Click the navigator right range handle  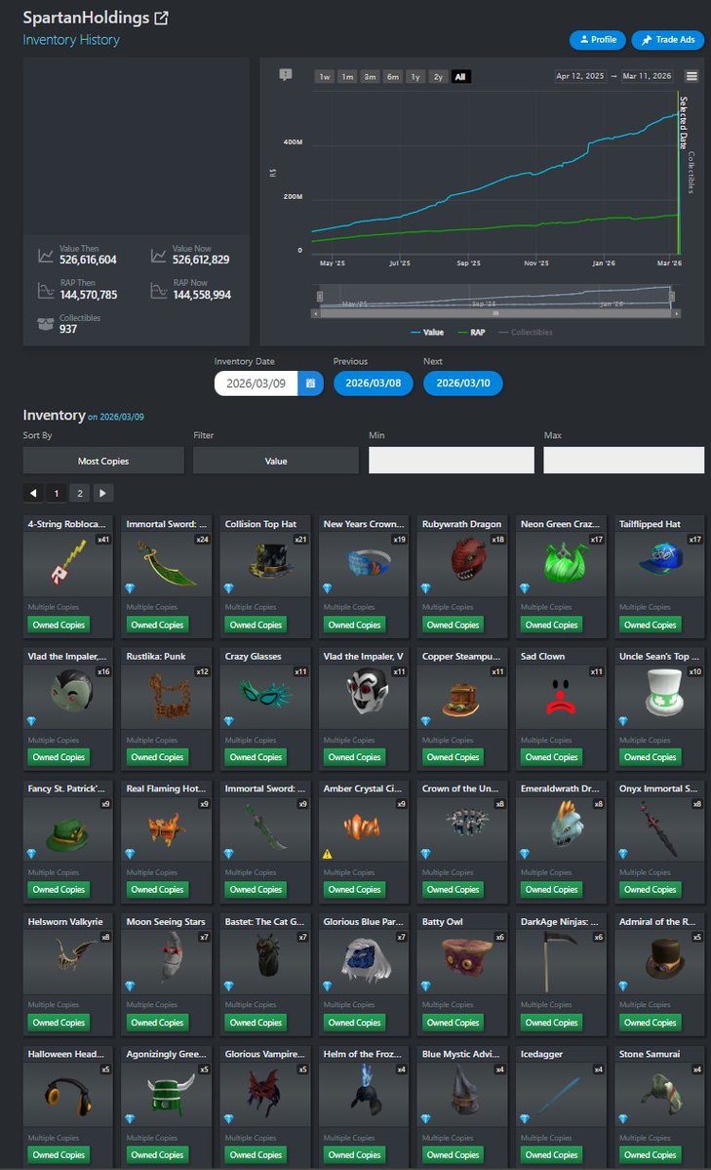(x=671, y=297)
